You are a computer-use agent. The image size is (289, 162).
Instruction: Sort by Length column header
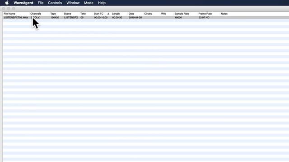pyautogui.click(x=116, y=14)
